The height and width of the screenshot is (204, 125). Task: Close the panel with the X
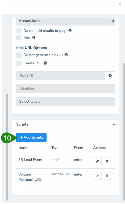(120, 4)
